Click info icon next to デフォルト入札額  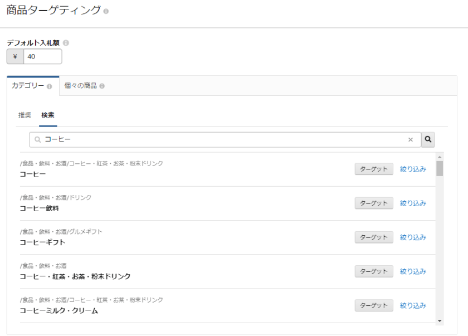pyautogui.click(x=66, y=43)
